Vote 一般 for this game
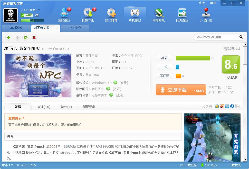249x169 pixels. pyautogui.click(x=164, y=67)
